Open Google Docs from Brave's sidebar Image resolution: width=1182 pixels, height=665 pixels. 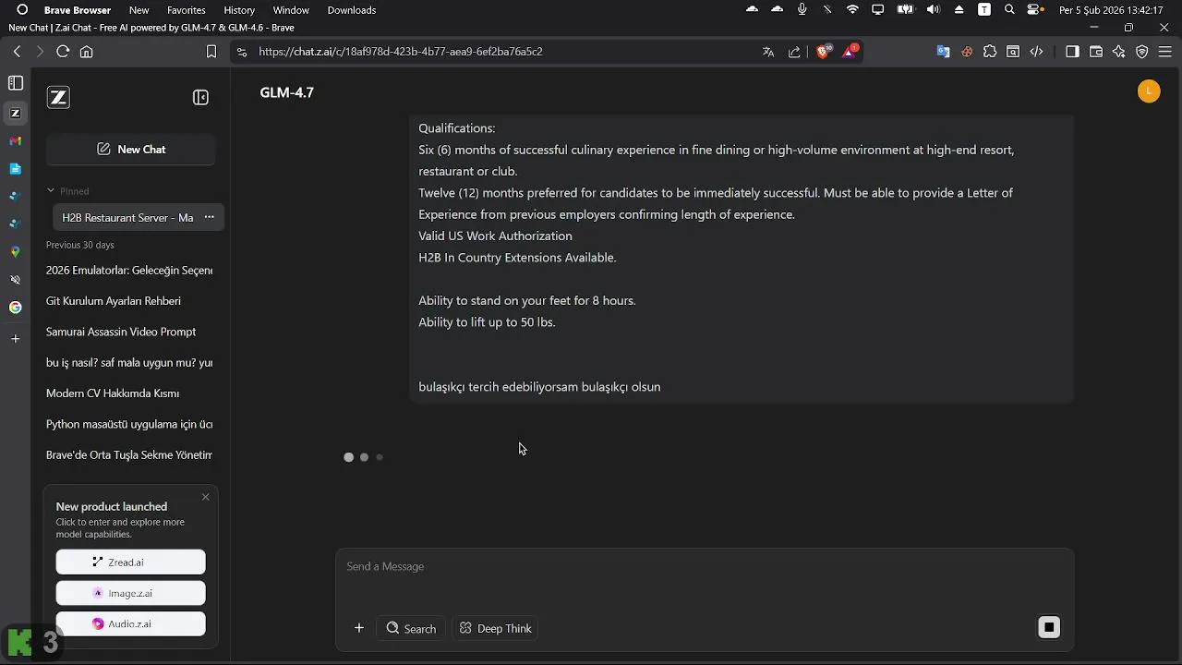coord(16,168)
